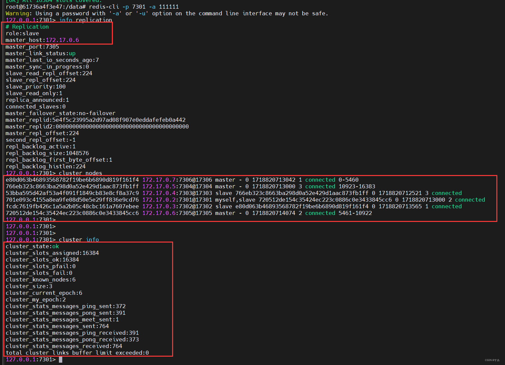
Task: Click address 172.17.0.7:7306@17306
Action: [x=177, y=180]
